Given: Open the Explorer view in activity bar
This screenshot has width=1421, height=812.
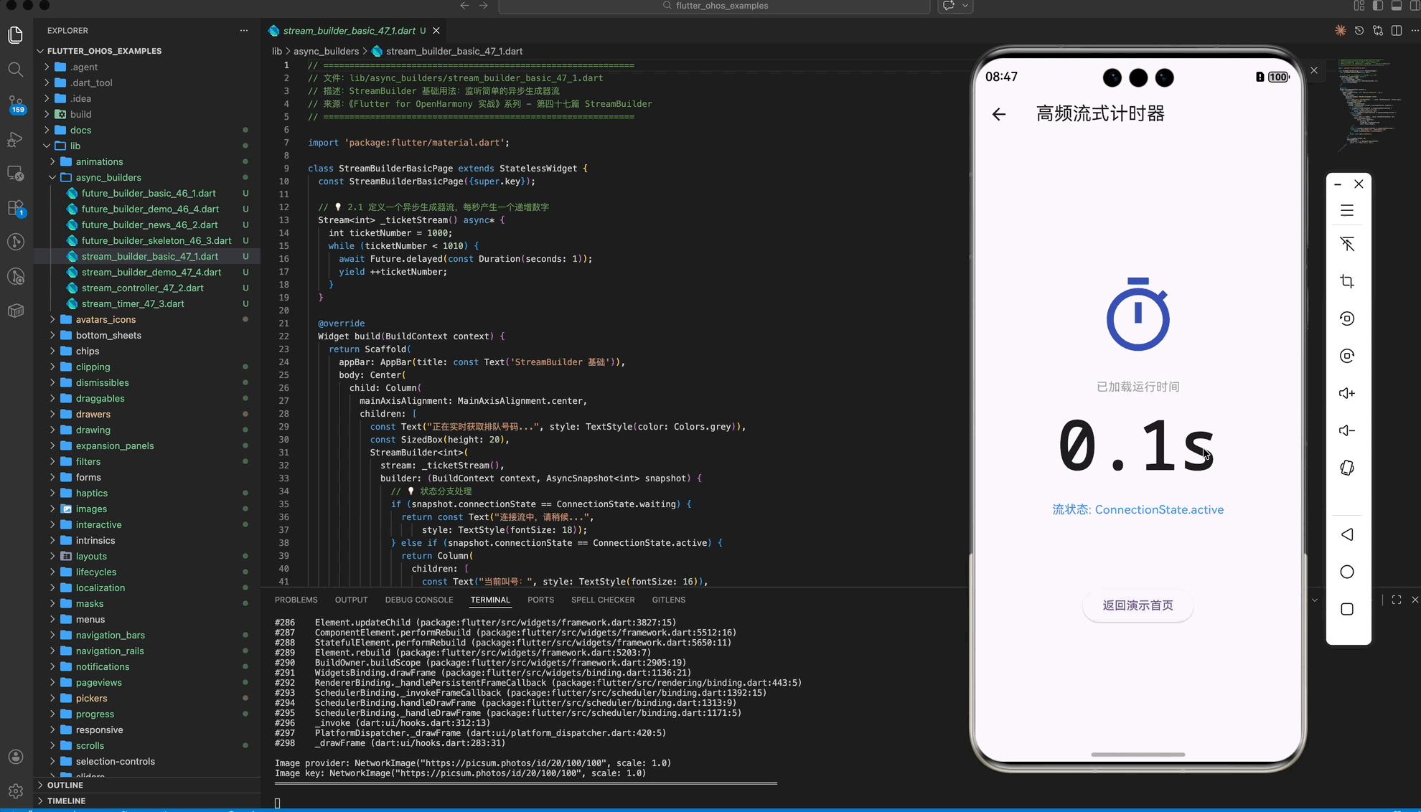Looking at the screenshot, I should (15, 34).
